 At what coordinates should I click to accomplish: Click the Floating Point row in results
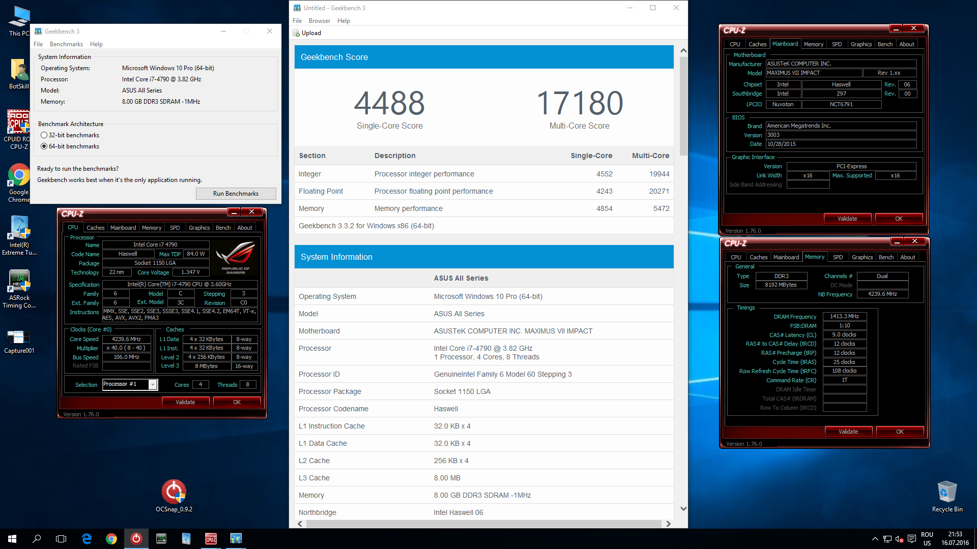484,191
